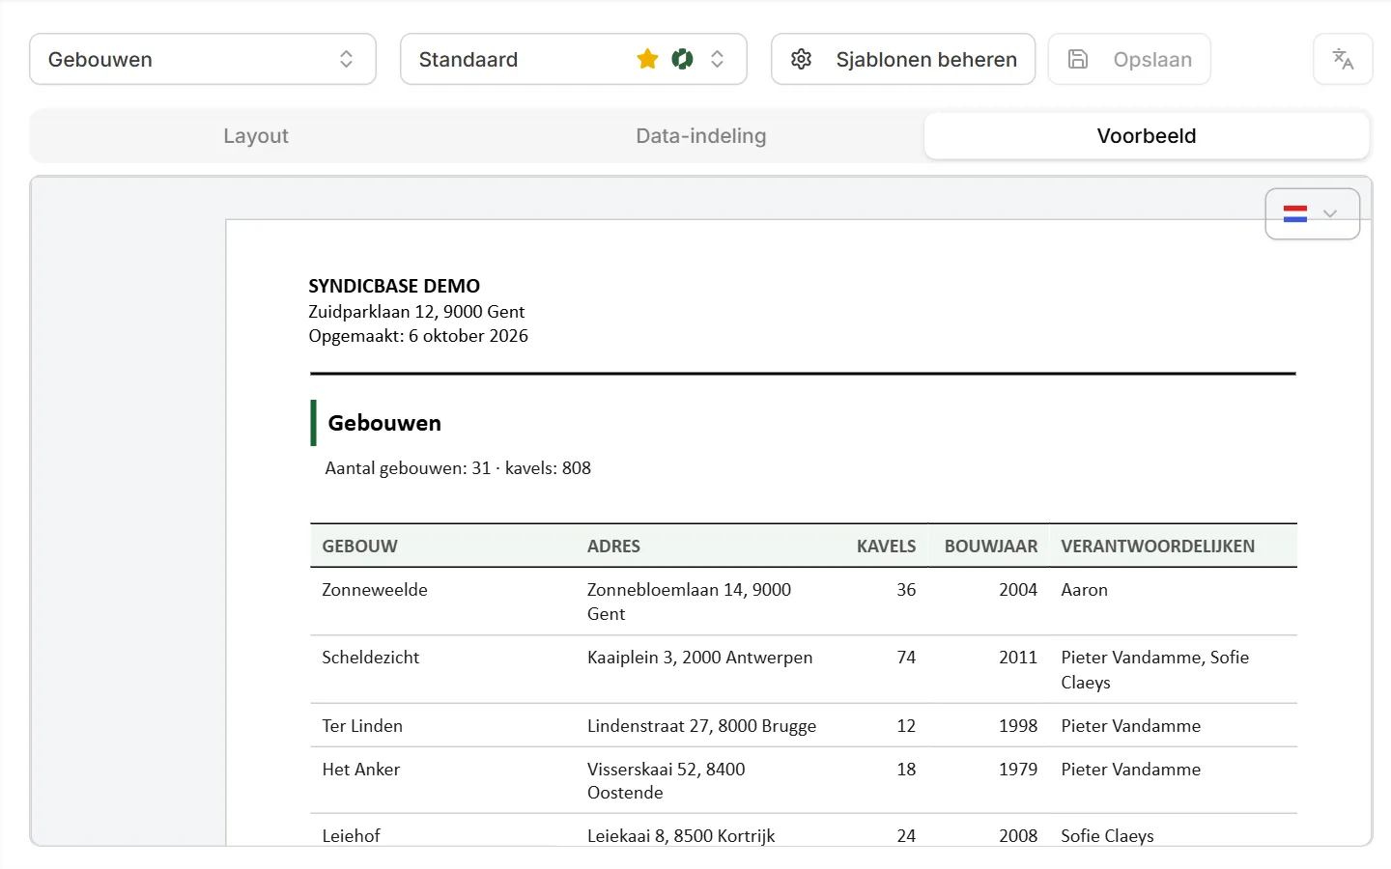Click the build year 1979
This screenshot has width=1391, height=869.
coord(1018,770)
